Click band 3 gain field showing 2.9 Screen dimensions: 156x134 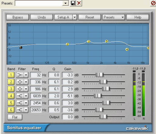pyautogui.click(x=68, y=89)
